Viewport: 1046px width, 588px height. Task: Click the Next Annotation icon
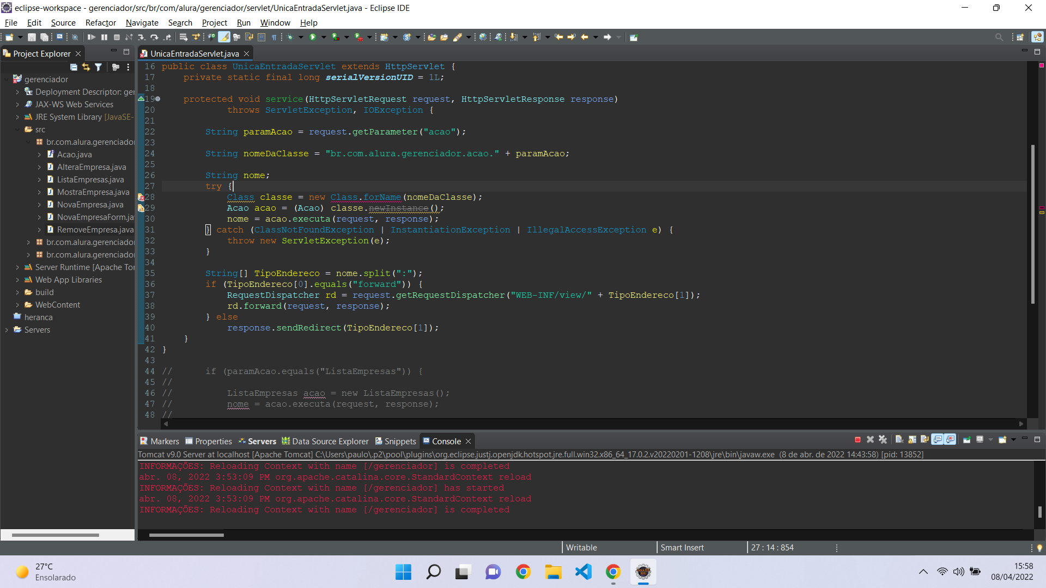(x=513, y=37)
